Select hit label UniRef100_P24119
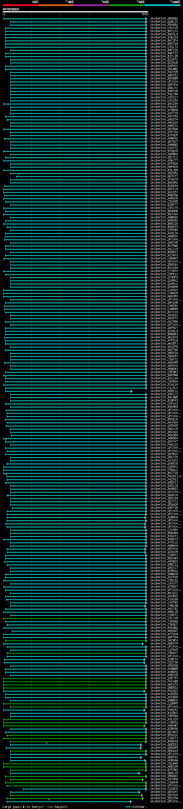This screenshot has width=183, height=809. (164, 385)
